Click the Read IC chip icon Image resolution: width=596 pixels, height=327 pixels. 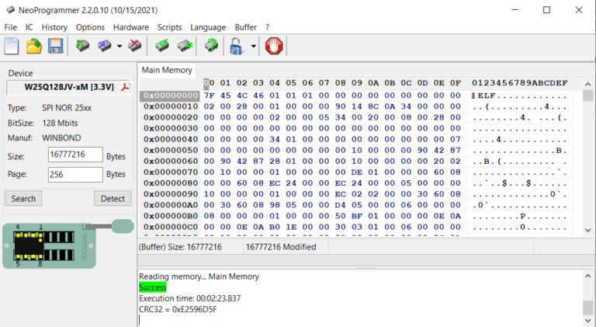pyautogui.click(x=82, y=47)
